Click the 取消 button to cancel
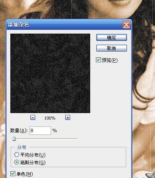155x178 pixels. click(112, 48)
